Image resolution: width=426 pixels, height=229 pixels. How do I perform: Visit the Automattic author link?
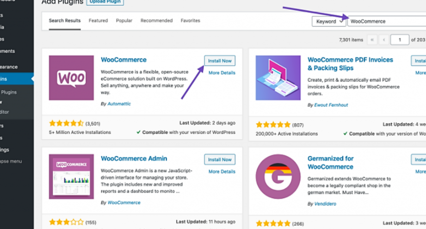[119, 104]
